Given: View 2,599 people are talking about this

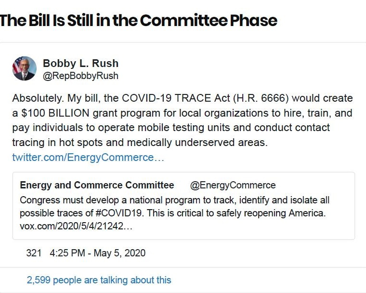Looking at the screenshot, I should [99, 280].
